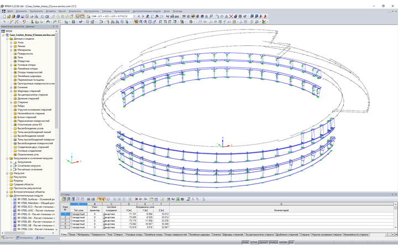Image resolution: width=398 pixels, height=249 pixels.
Task: Toggle НАПИН guidelines in the status bar
Action: (x=283, y=242)
